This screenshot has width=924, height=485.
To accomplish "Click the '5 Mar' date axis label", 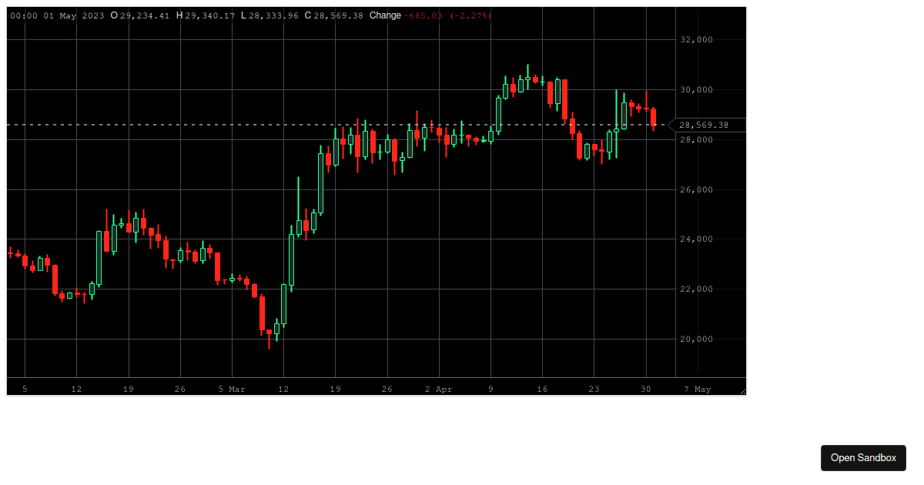I will (232, 390).
